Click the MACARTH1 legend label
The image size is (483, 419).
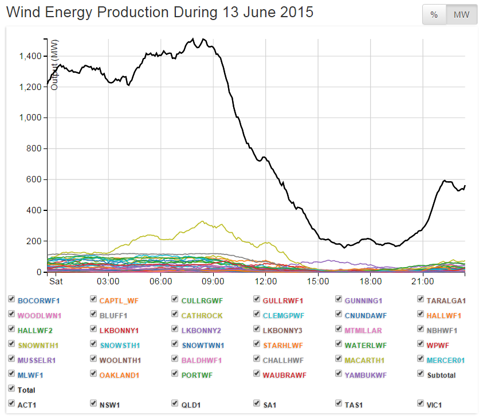click(x=363, y=360)
